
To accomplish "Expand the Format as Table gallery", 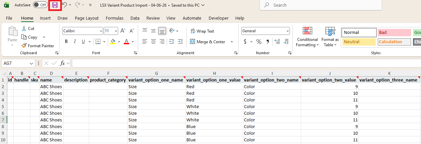I will click(x=330, y=37).
